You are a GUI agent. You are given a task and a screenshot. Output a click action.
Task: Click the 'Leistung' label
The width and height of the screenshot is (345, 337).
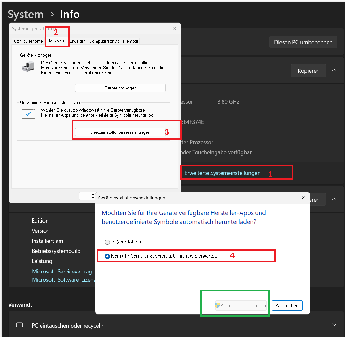tap(42, 261)
